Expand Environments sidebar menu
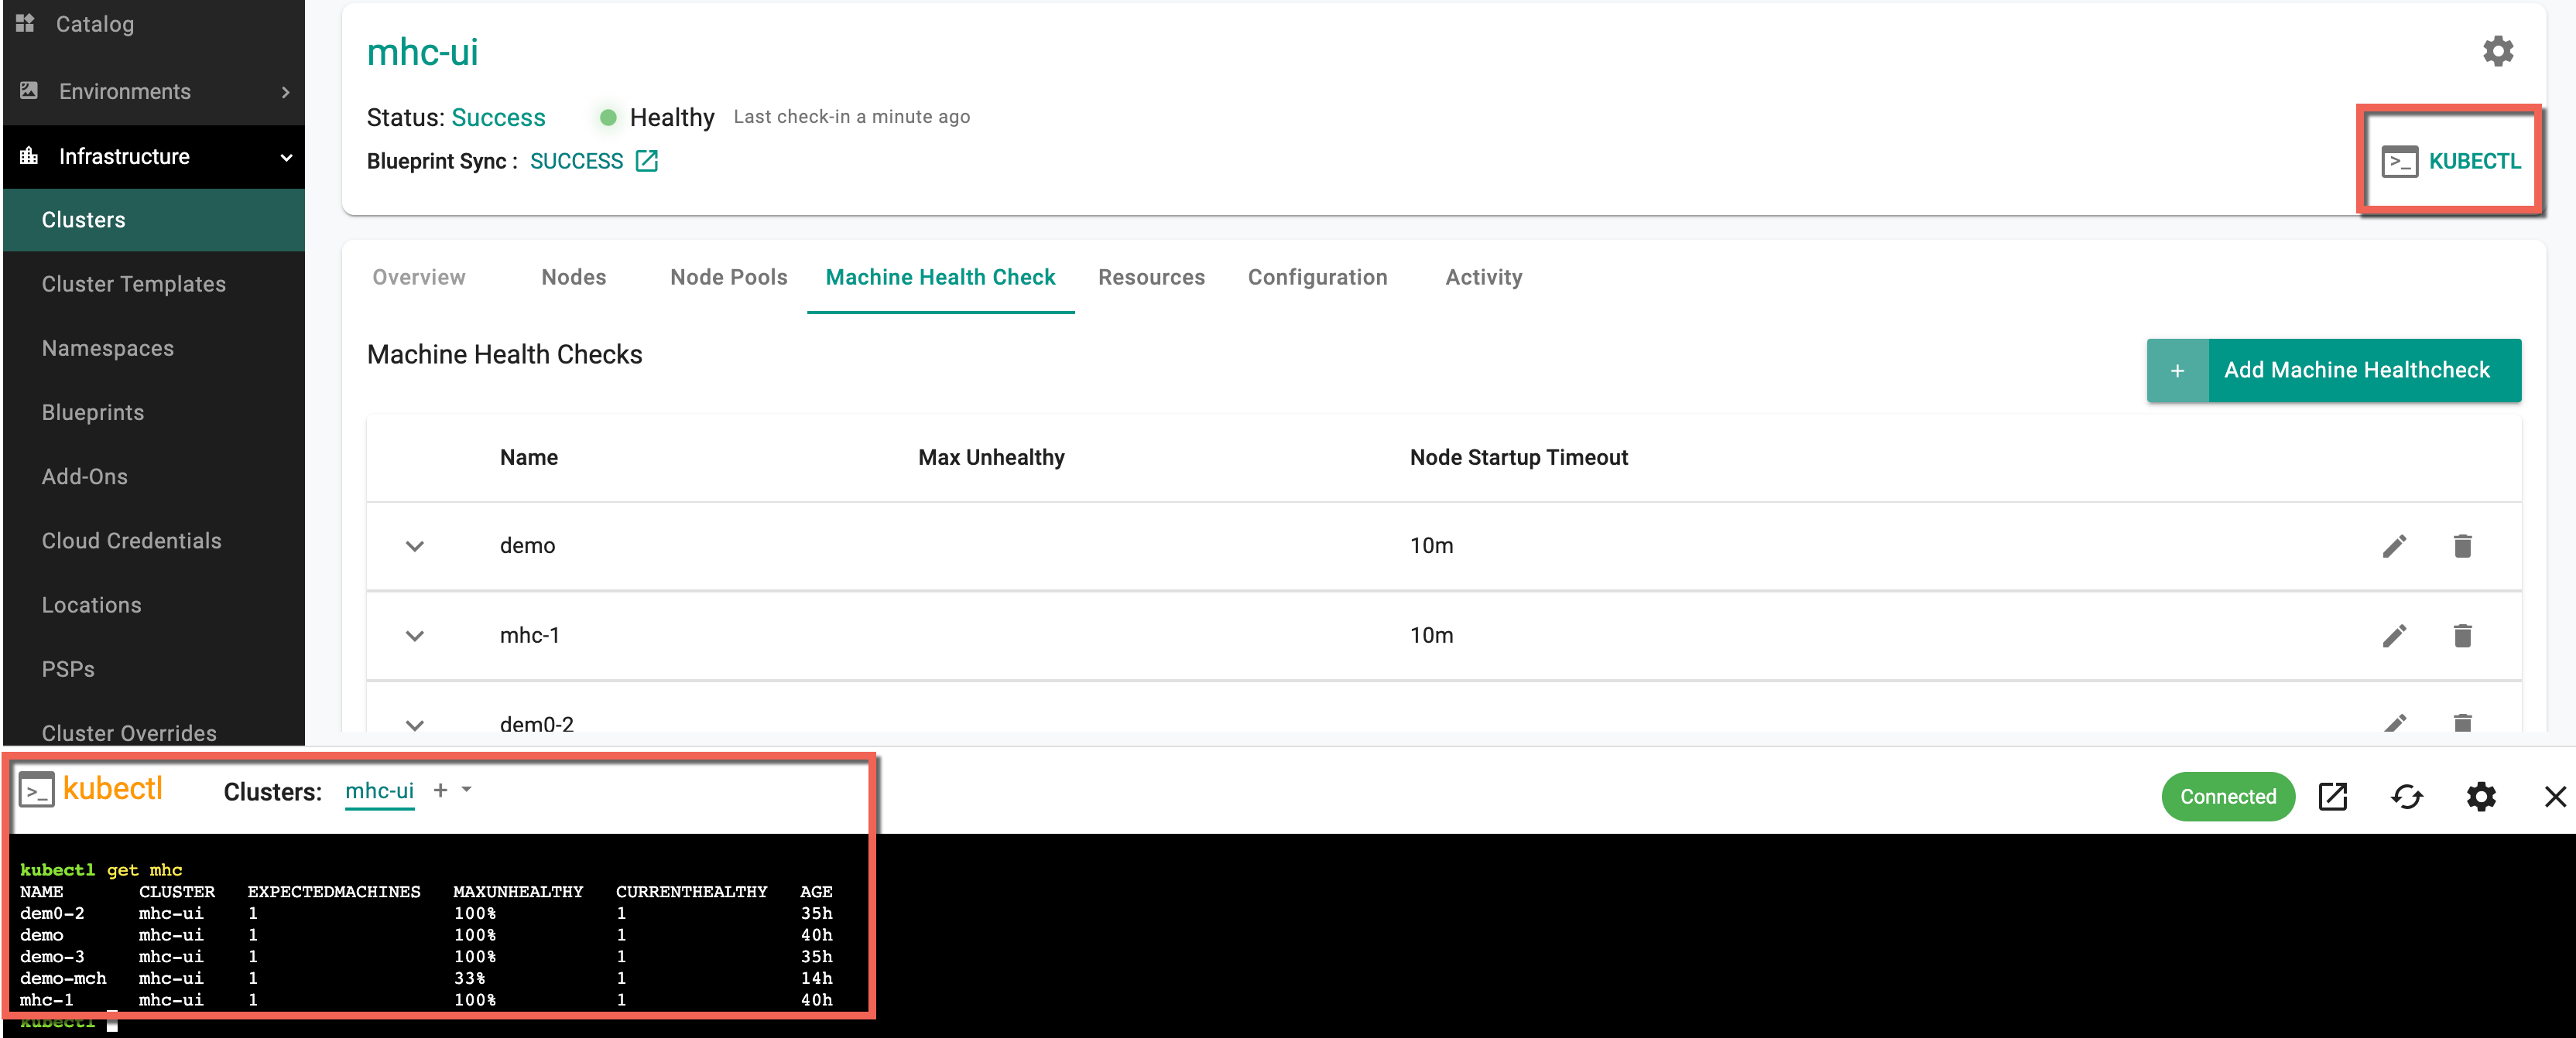Image resolution: width=2576 pixels, height=1038 pixels. tap(154, 92)
